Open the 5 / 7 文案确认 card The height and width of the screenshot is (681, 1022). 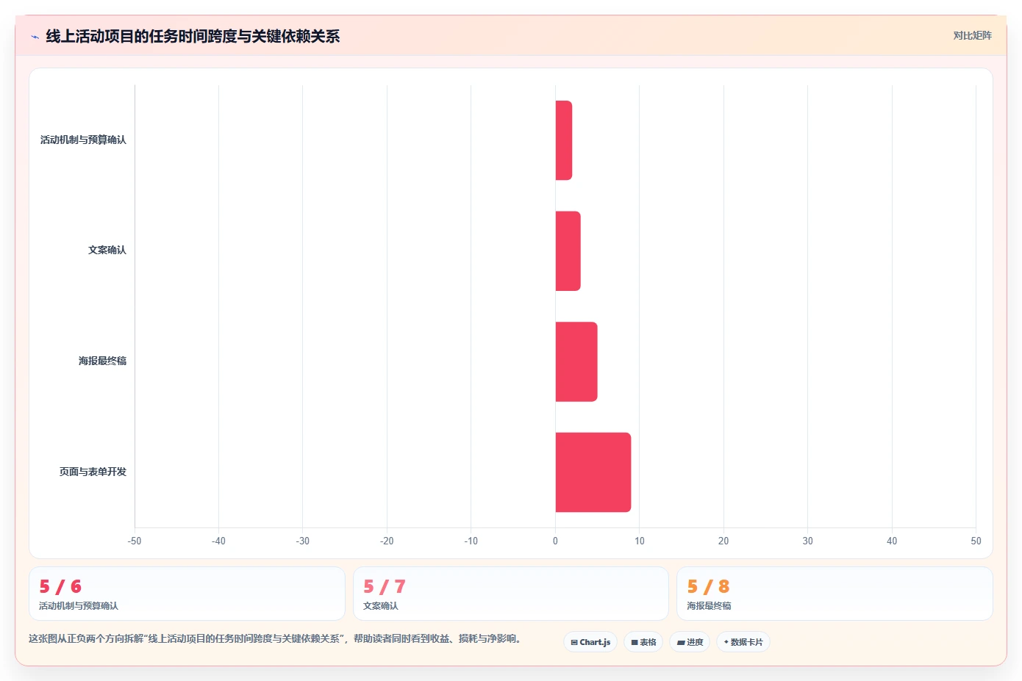coord(511,594)
